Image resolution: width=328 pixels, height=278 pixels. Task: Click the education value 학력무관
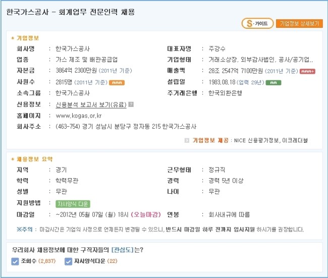pyautogui.click(x=67, y=181)
